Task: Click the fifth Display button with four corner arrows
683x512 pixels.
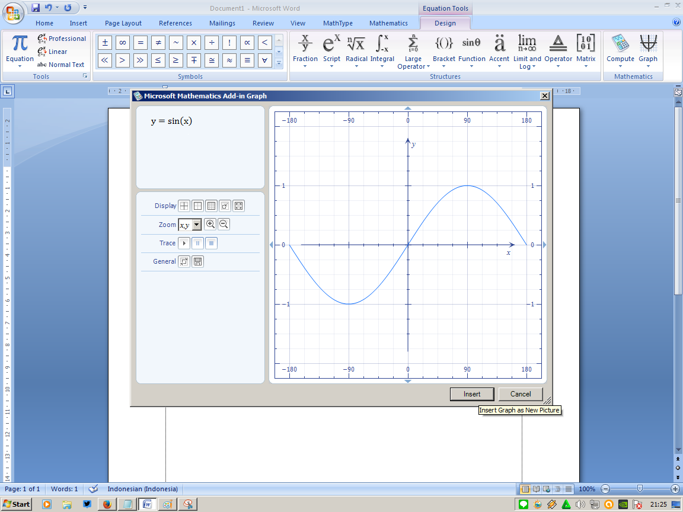Action: click(239, 206)
